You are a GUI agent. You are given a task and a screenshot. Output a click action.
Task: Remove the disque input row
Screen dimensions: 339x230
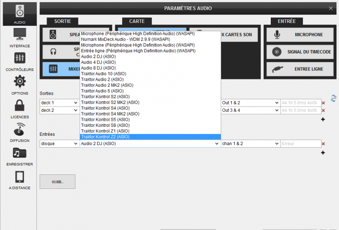tap(323, 144)
